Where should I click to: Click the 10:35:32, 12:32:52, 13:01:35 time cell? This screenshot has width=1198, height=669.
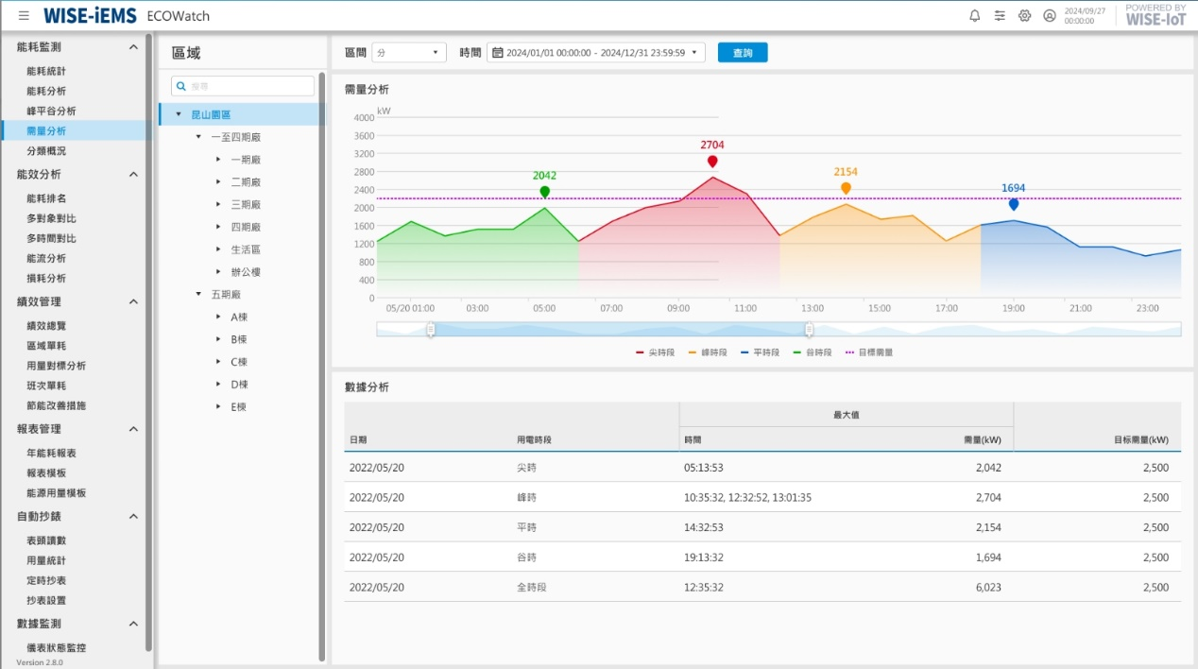[747, 498]
